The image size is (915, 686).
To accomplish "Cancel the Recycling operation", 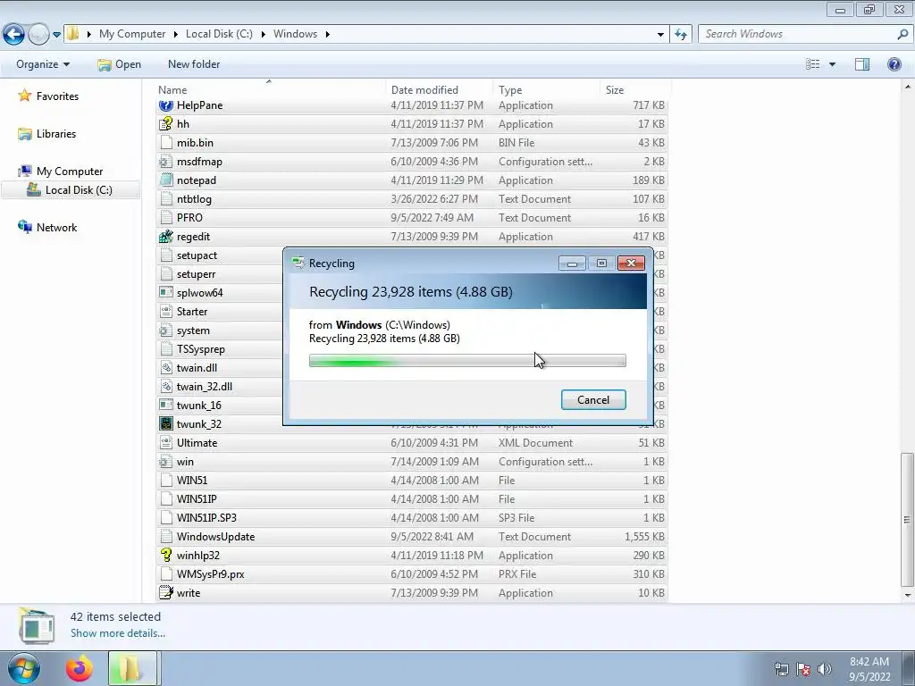I will [593, 399].
